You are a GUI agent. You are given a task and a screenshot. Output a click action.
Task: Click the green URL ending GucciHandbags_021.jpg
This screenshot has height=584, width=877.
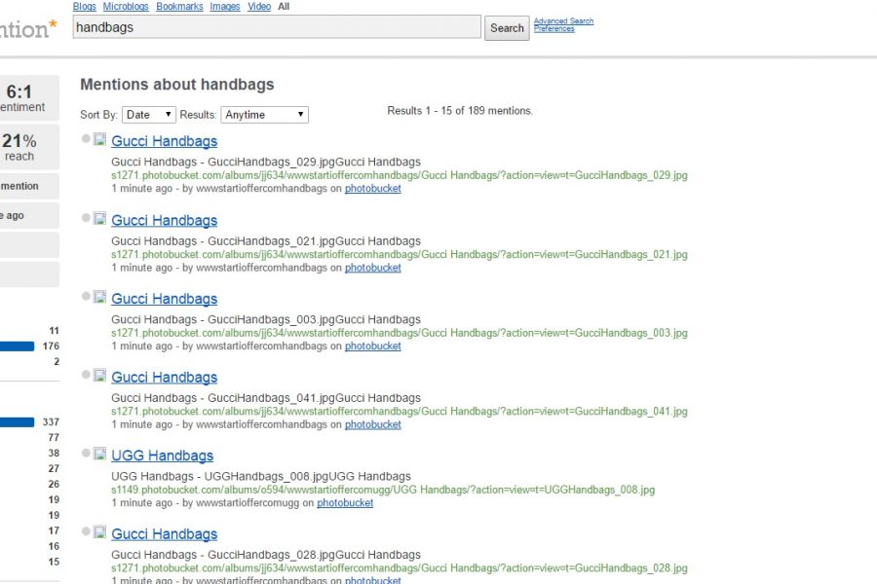pyautogui.click(x=400, y=254)
